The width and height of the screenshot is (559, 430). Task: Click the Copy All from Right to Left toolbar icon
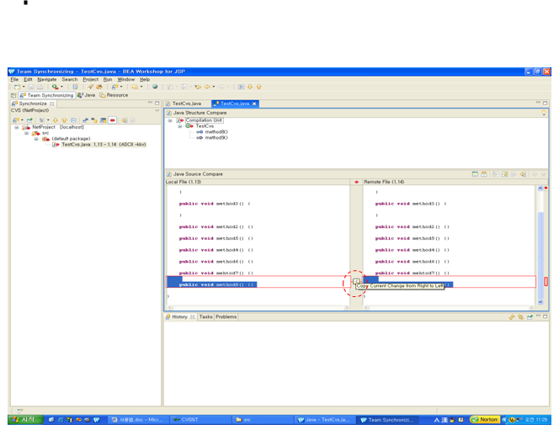(x=505, y=174)
